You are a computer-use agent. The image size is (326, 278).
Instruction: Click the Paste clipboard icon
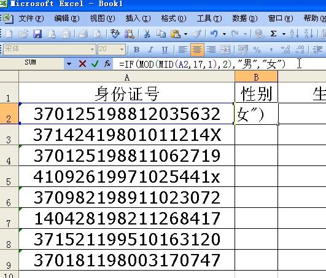[x=176, y=34]
